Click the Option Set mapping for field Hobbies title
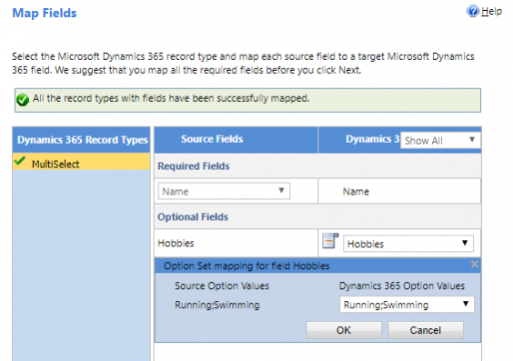The image size is (513, 361). pyautogui.click(x=246, y=266)
